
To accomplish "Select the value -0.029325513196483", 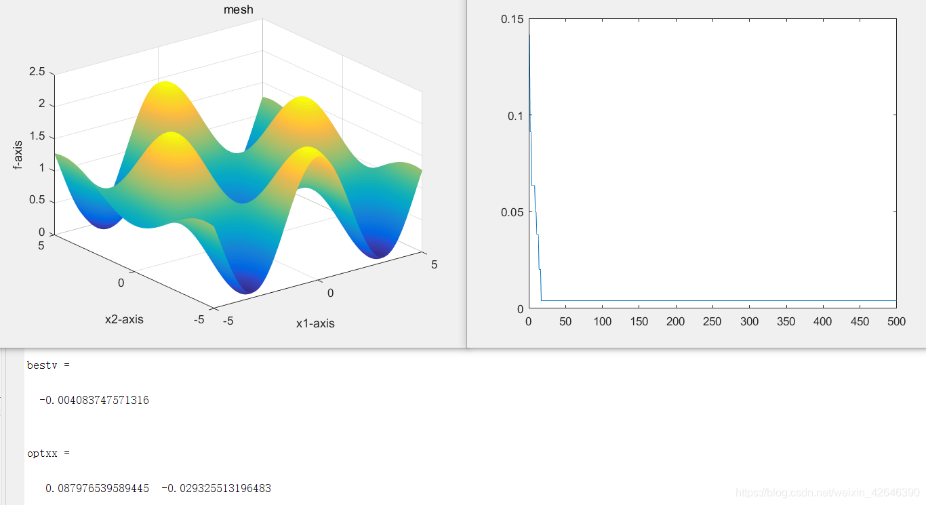I will [x=216, y=489].
